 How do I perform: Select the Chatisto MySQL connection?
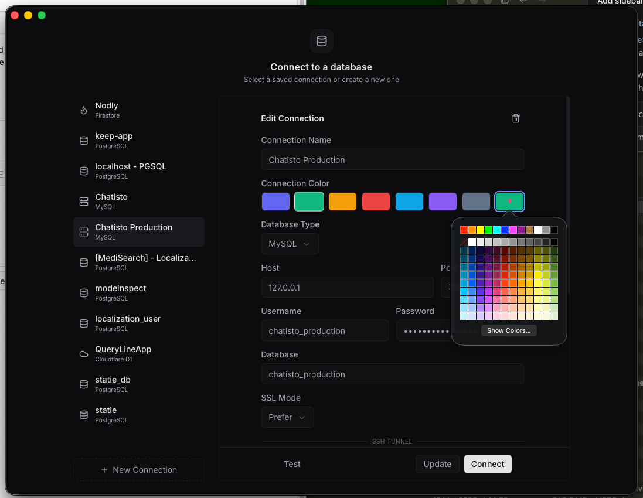coord(138,202)
